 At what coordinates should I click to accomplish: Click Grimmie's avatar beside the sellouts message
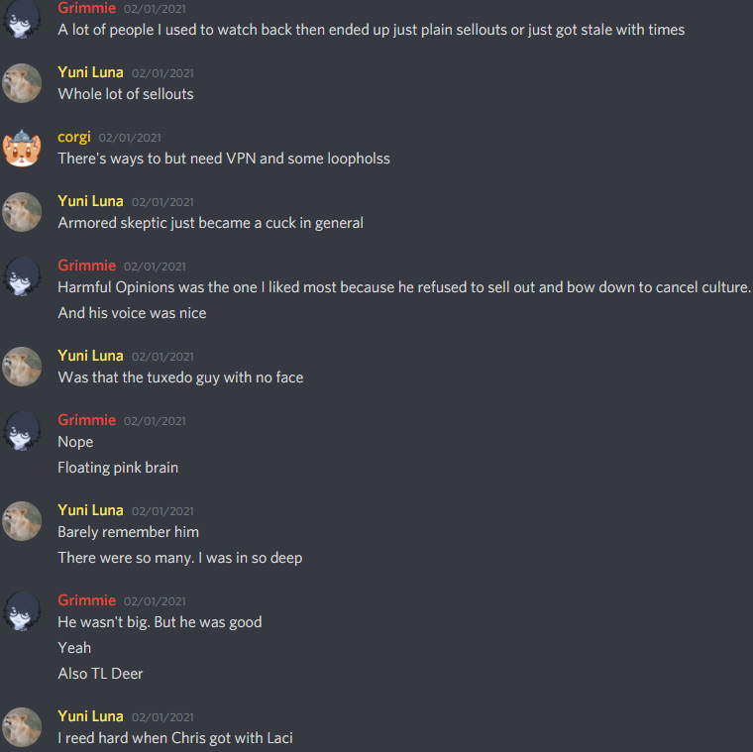pos(22,19)
